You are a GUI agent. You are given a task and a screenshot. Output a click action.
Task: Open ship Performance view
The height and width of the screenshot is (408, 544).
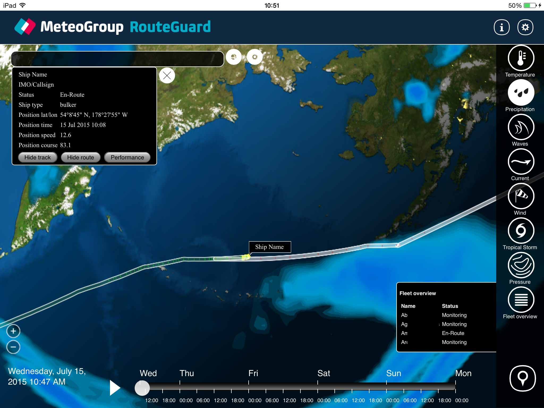pyautogui.click(x=127, y=157)
